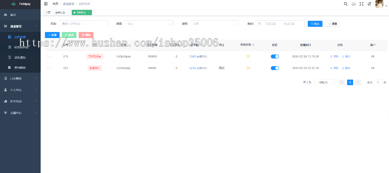This screenshot has width=389, height=173.
Task: Expand 个人中心 using its chevron
Action: [x=35, y=90]
